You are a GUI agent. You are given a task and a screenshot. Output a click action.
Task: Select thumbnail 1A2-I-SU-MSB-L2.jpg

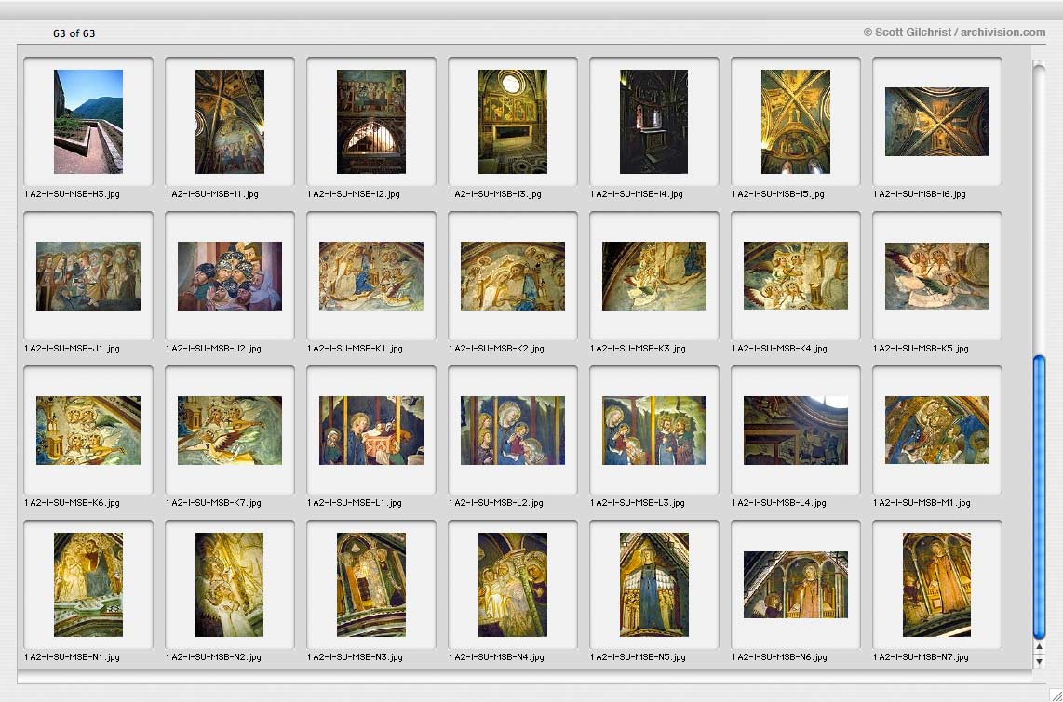click(513, 430)
